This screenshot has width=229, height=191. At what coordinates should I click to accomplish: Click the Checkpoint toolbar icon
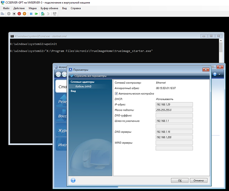pyautogui.click(x=43, y=14)
